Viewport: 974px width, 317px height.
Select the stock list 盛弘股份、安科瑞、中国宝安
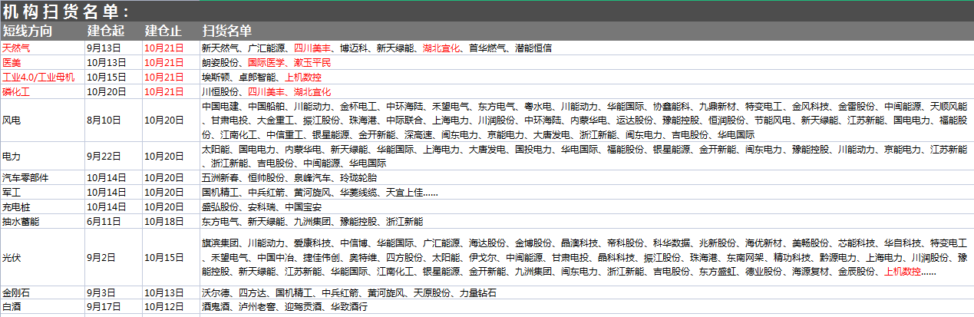pyautogui.click(x=586, y=206)
